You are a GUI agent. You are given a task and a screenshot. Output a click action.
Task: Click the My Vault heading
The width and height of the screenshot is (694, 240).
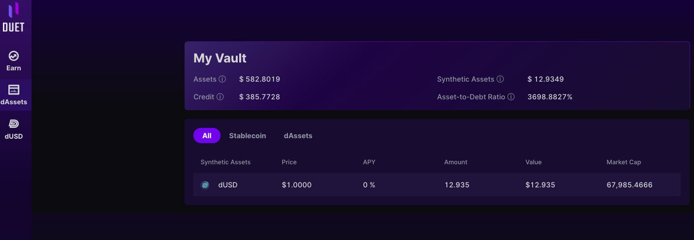click(220, 58)
